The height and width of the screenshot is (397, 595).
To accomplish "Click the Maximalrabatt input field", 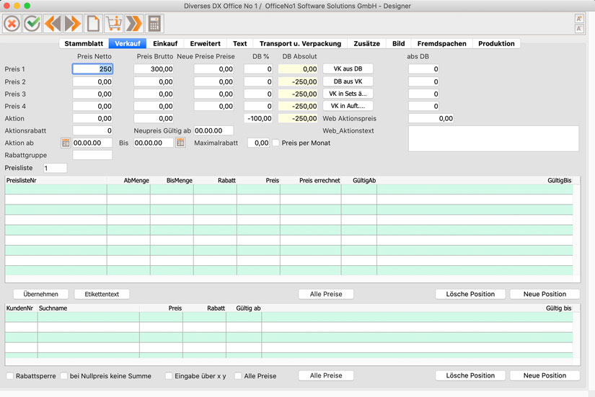I will click(x=258, y=143).
